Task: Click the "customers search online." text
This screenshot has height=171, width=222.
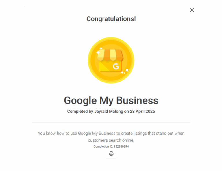Action: coord(111,140)
